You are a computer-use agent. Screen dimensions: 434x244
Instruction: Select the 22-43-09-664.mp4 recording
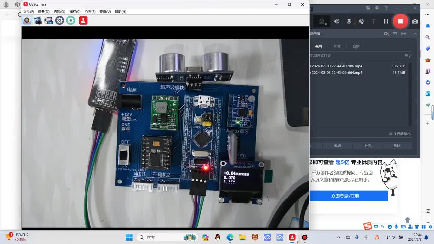tap(358, 72)
